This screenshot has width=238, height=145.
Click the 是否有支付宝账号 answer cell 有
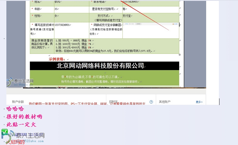point(150,9)
